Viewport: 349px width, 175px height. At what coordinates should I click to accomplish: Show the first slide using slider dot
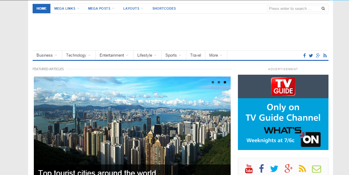click(x=213, y=82)
